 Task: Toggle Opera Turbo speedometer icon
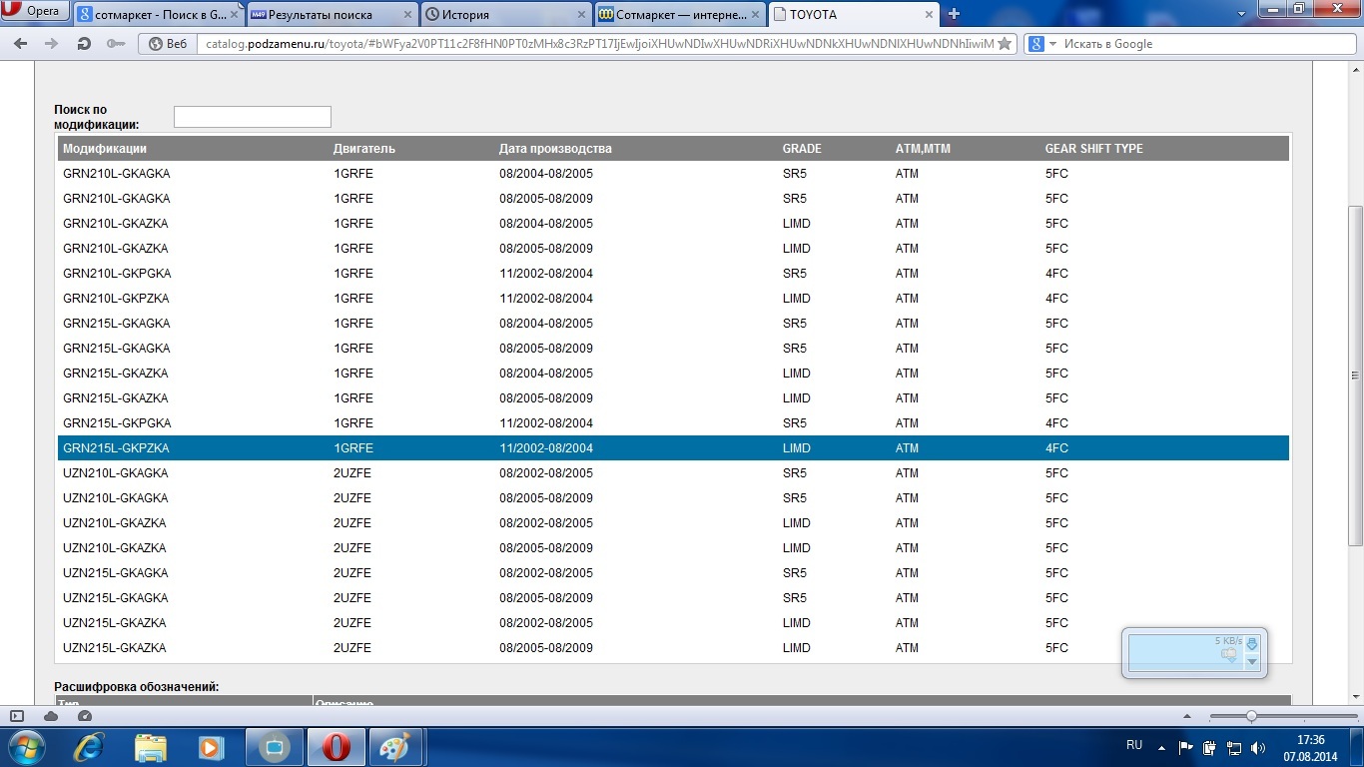pos(85,716)
